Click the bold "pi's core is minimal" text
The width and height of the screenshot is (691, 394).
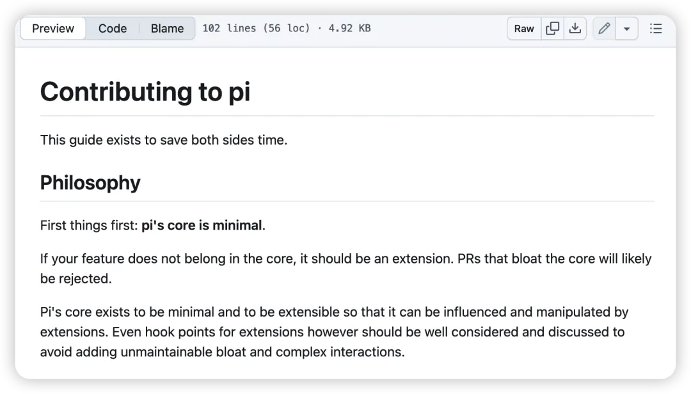pos(202,225)
